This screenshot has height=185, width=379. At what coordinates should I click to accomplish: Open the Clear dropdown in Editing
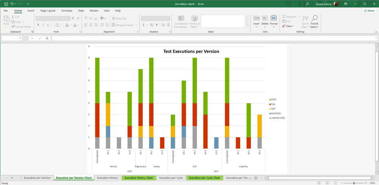(288, 26)
